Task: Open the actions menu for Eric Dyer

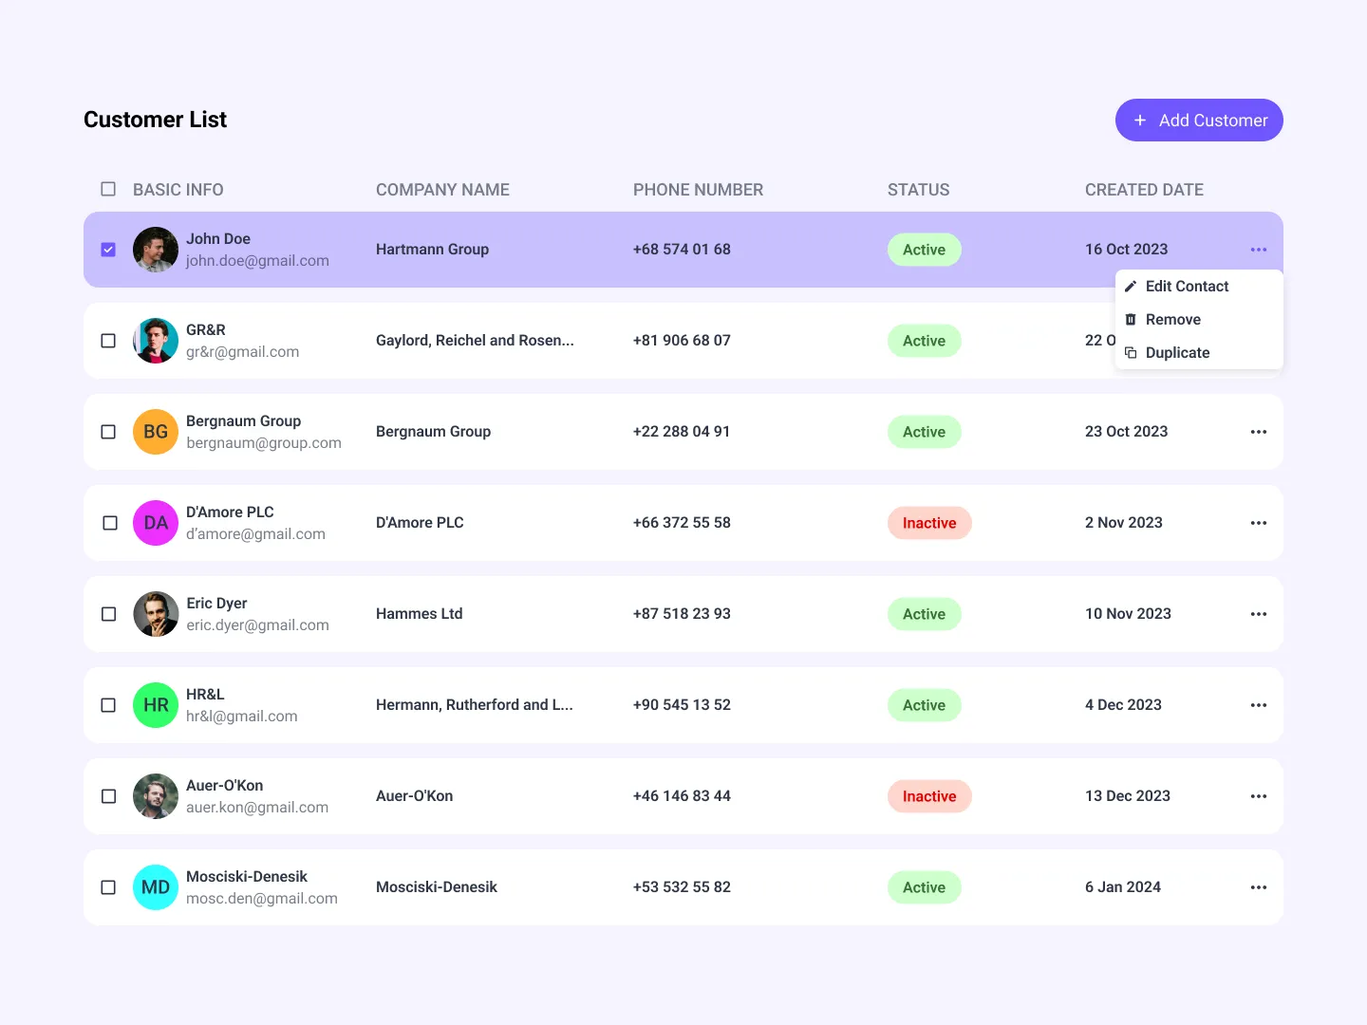Action: 1259,614
